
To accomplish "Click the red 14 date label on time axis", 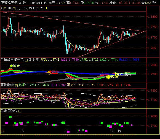I will pyautogui.click(x=3, y=131).
